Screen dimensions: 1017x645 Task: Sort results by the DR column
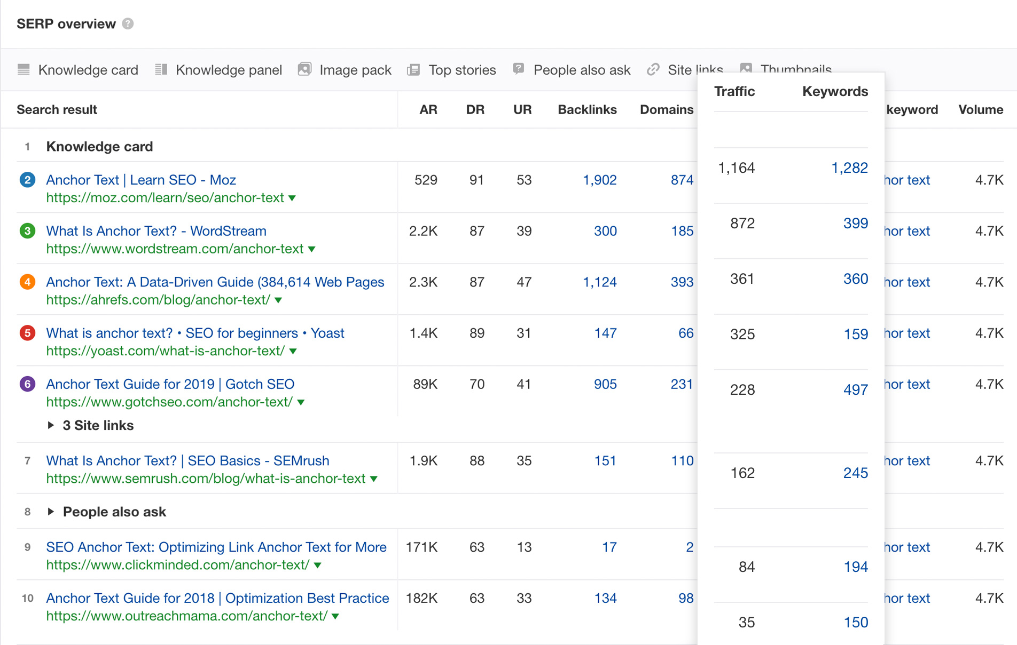click(x=475, y=109)
